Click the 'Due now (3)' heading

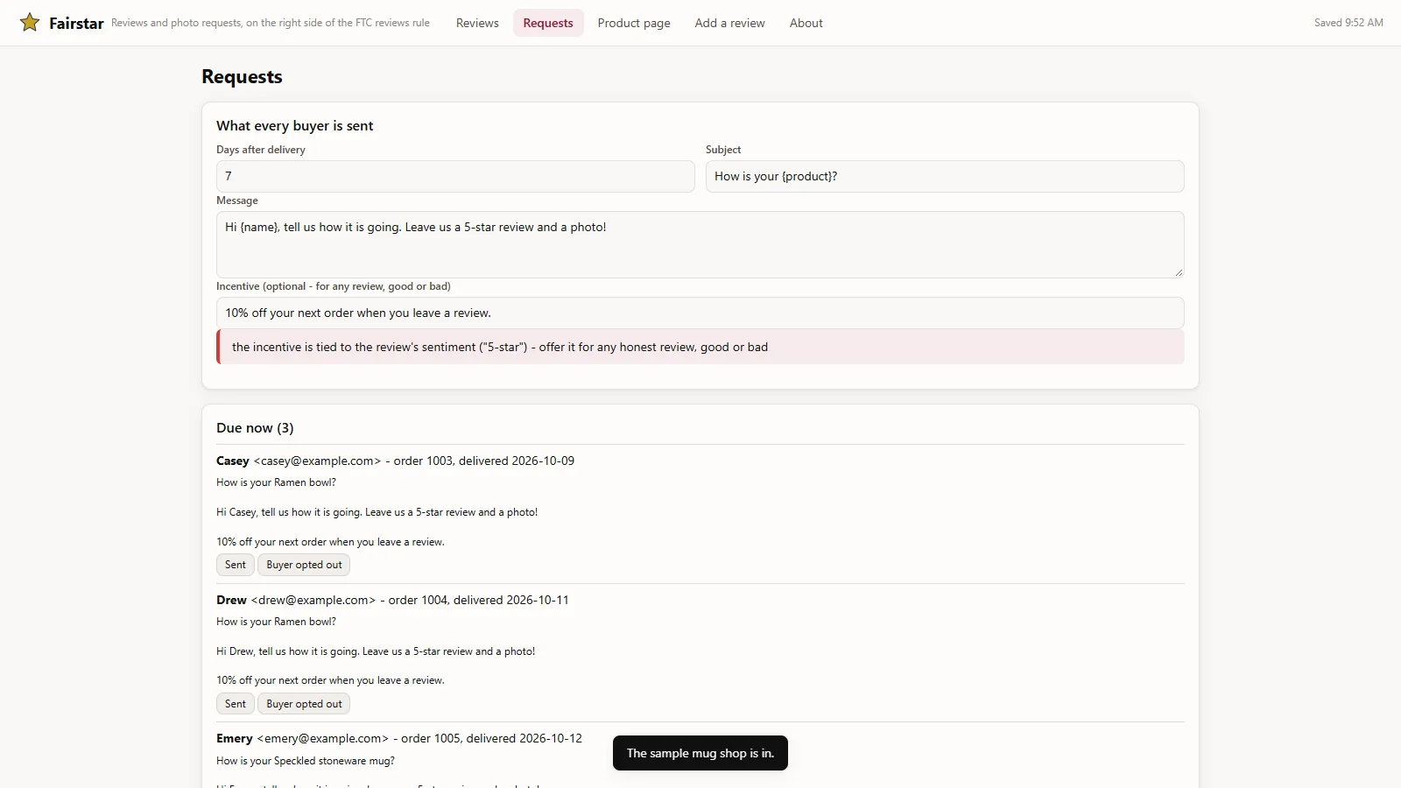click(255, 427)
